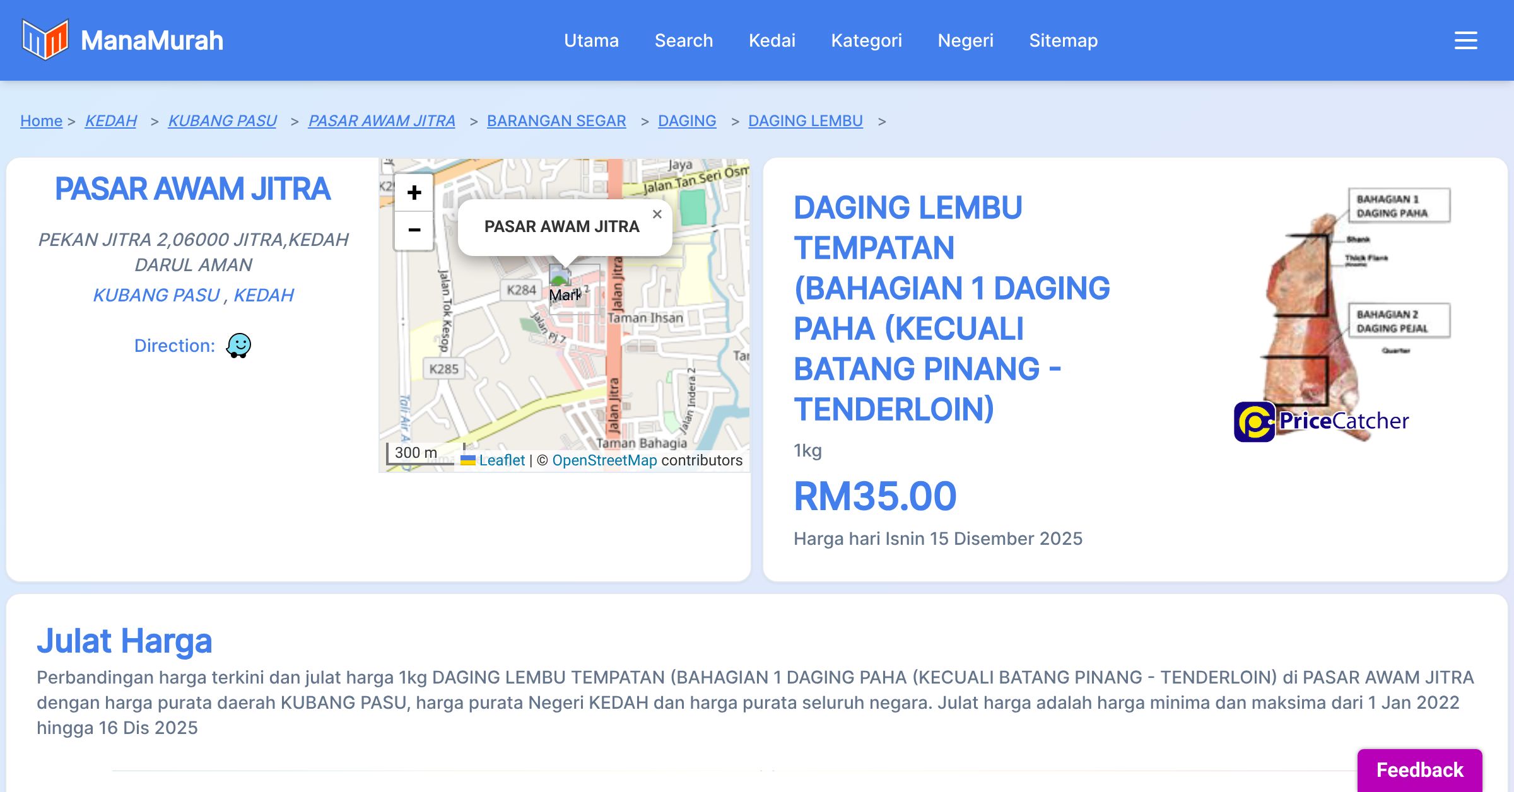1514x792 pixels.
Task: Zoom out on the map
Action: [414, 230]
